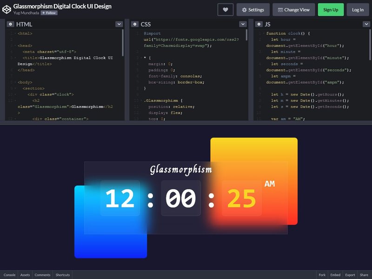Open pen Settings with gear button
Image resolution: width=372 pixels, height=279 pixels.
[253, 10]
